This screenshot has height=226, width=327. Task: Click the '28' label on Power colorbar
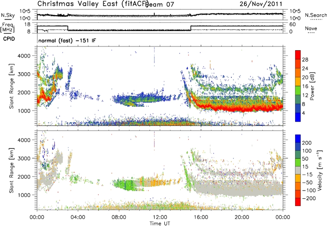tap(305, 60)
